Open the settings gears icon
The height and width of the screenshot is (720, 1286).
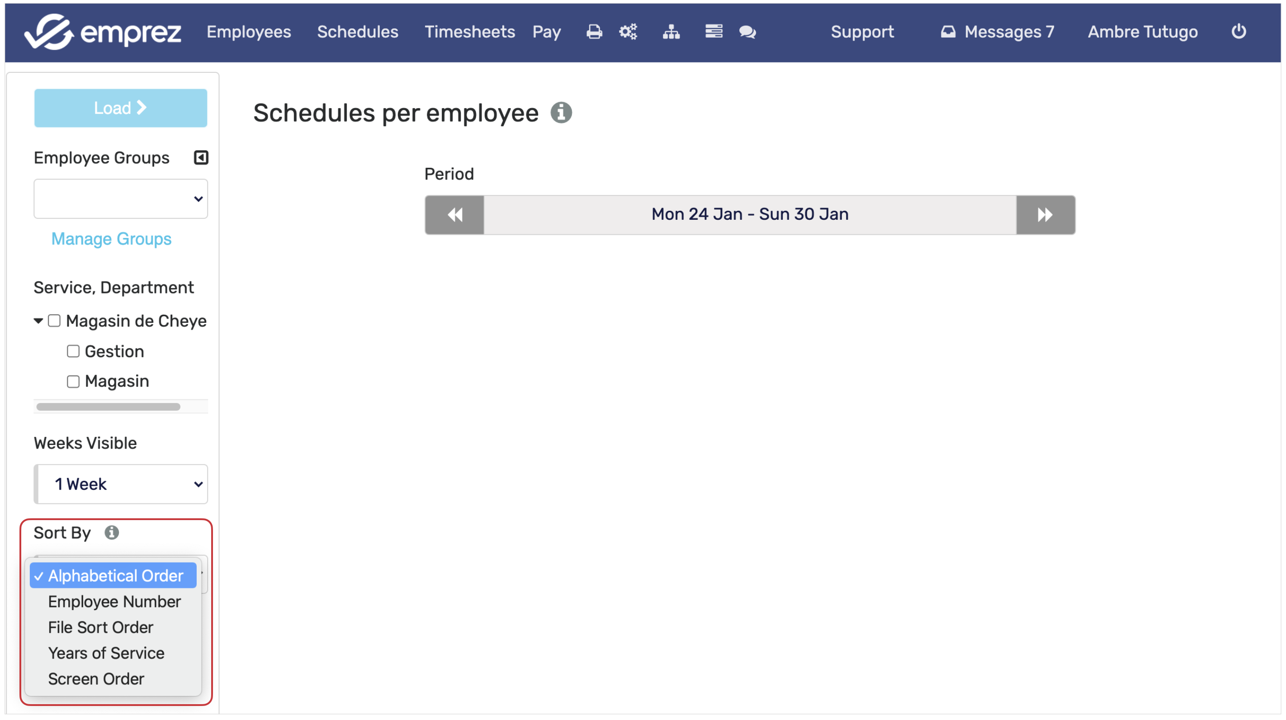[x=628, y=32]
